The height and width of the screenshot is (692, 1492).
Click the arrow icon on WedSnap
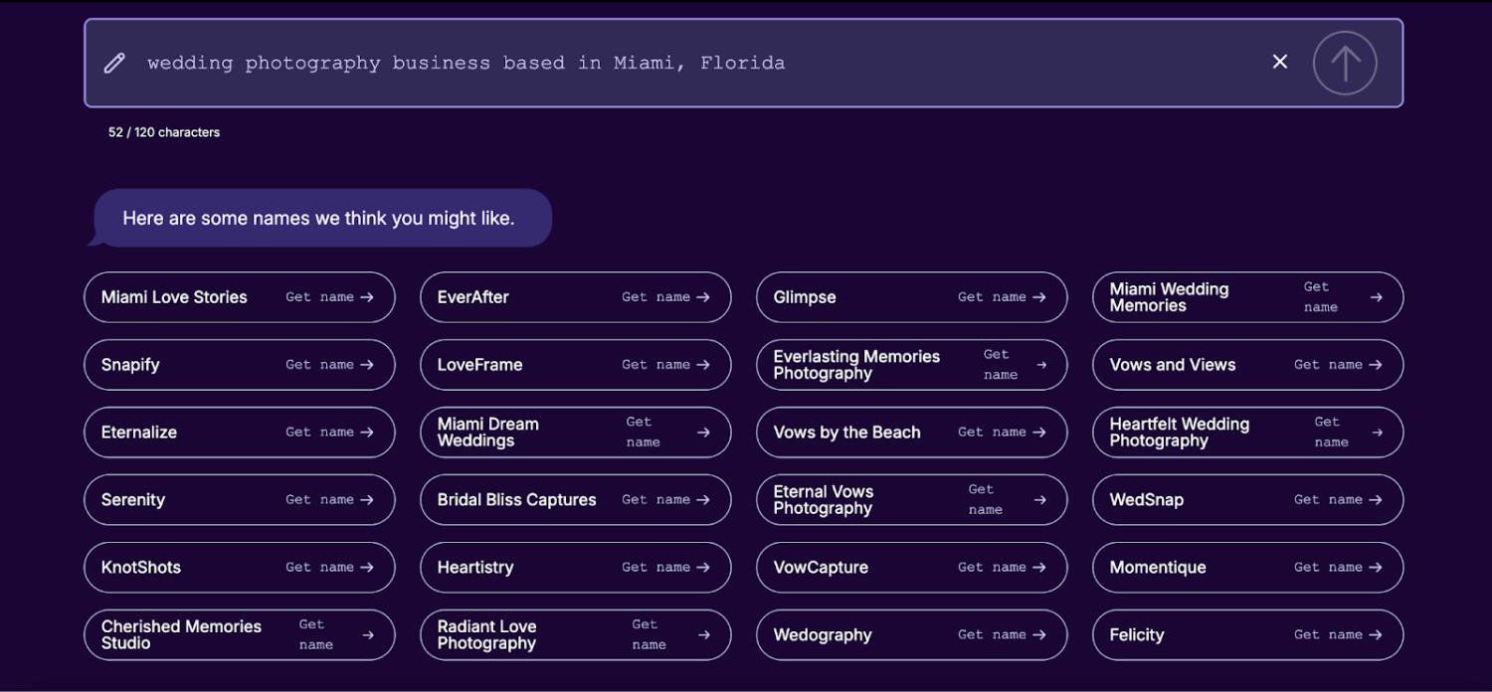1376,500
